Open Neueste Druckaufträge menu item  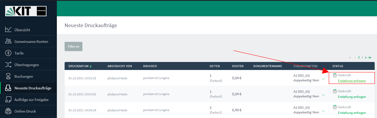[x=28, y=88]
